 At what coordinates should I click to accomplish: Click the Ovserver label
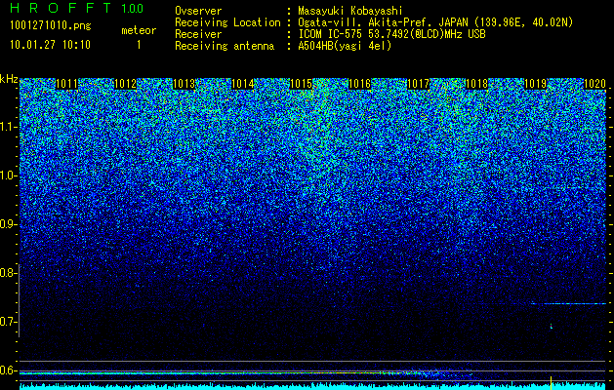coord(198,11)
